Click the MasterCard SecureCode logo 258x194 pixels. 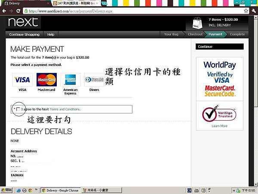click(220, 91)
